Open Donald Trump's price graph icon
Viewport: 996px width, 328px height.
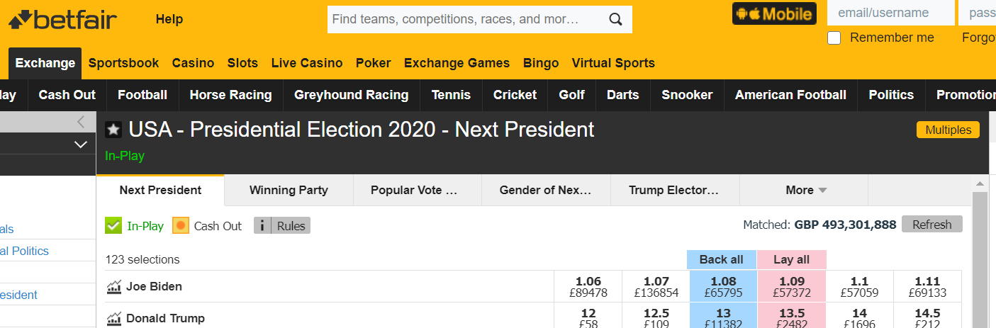click(114, 319)
